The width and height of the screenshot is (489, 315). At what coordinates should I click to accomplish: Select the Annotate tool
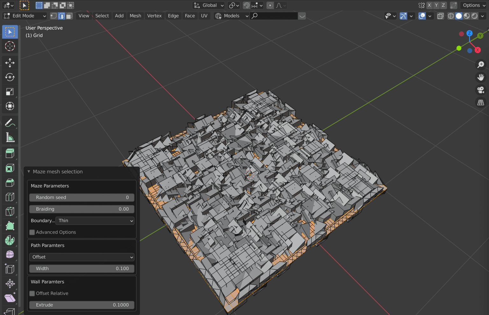10,122
